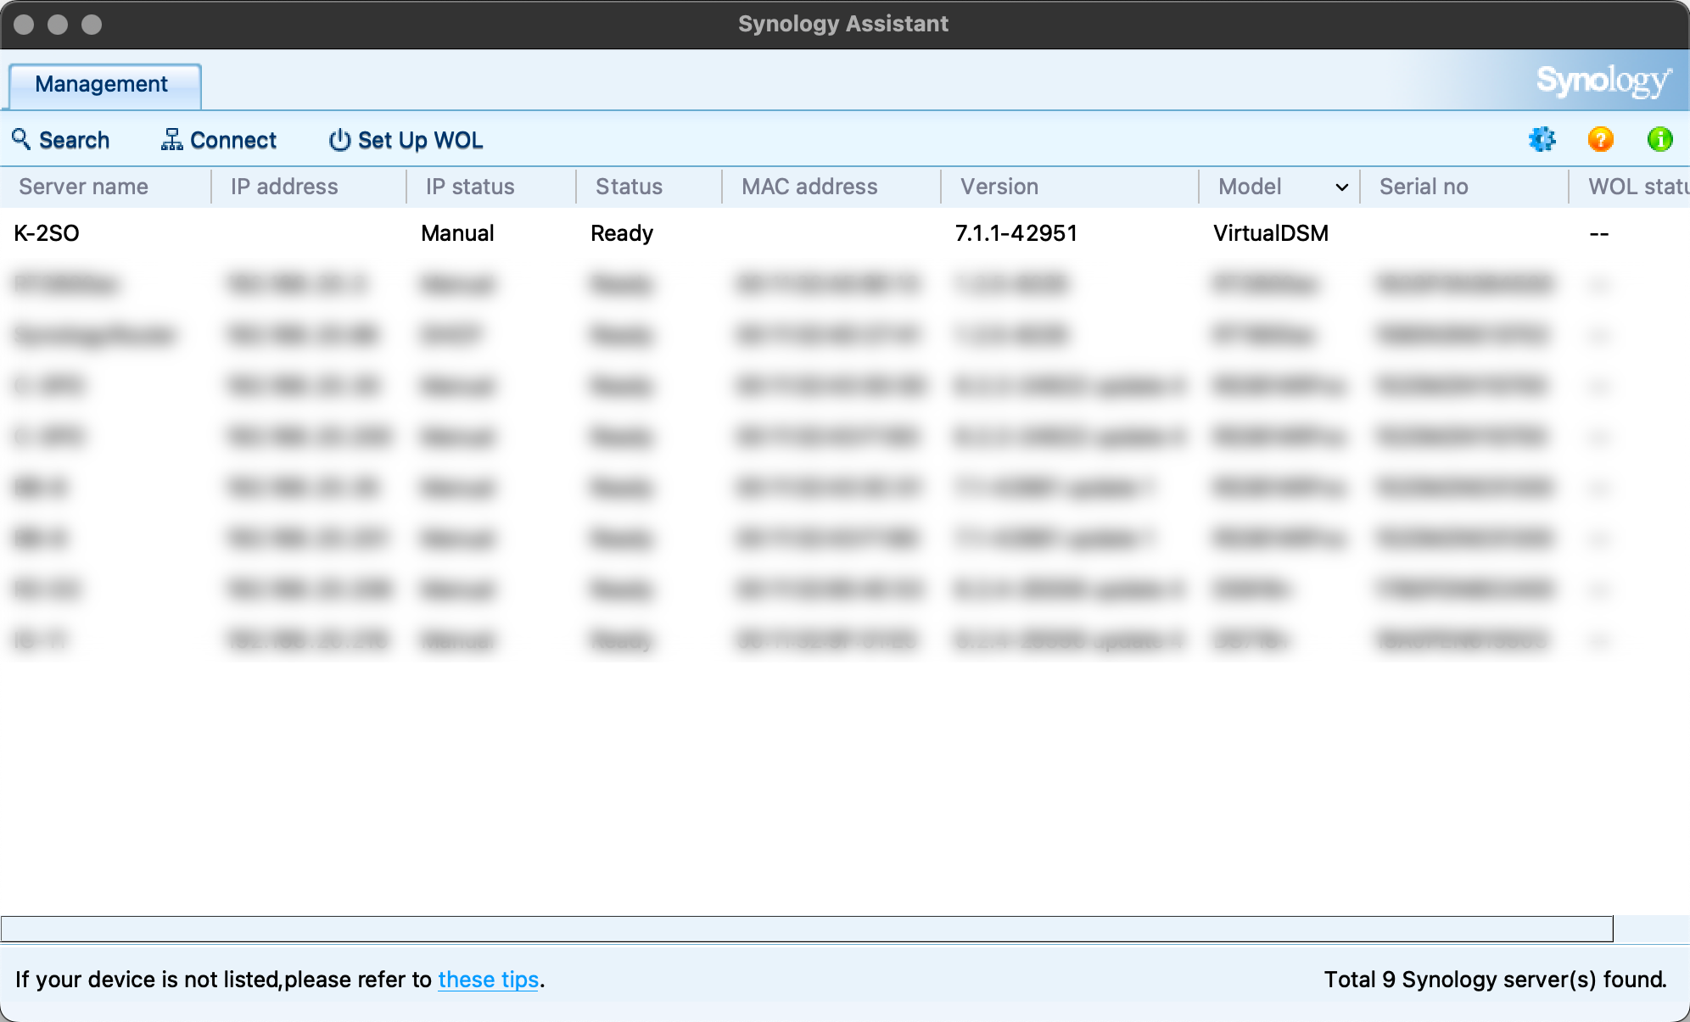This screenshot has width=1690, height=1022.
Task: Click the Synology logo
Action: click(1604, 82)
